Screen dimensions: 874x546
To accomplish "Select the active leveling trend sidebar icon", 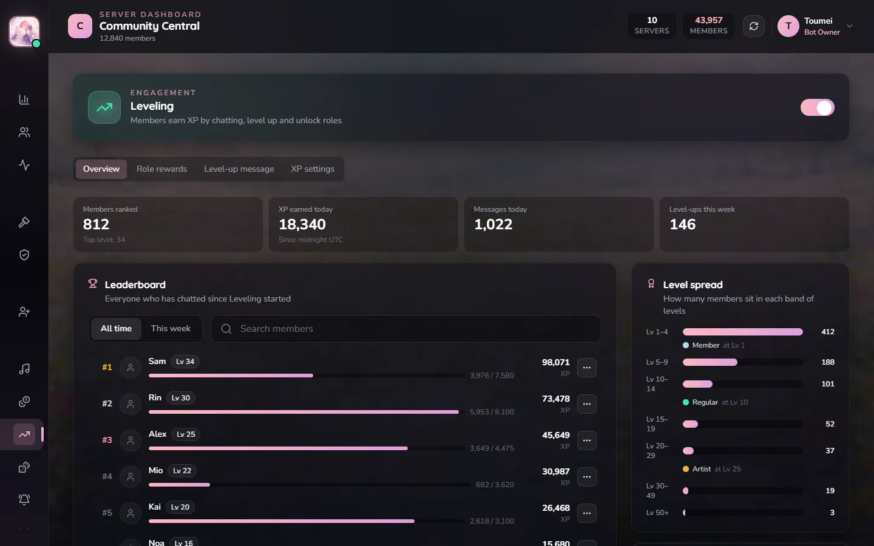I will pos(24,434).
